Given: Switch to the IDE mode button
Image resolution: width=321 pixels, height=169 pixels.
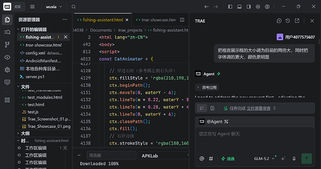Looking at the screenshot, I should (x=14, y=7).
